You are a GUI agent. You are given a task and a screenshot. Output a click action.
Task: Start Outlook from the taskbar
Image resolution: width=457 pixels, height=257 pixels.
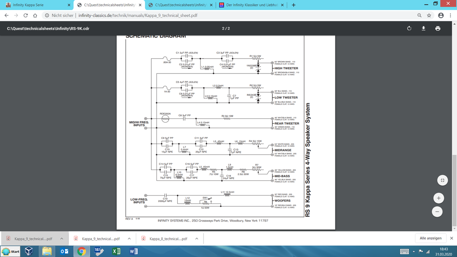coord(64,251)
